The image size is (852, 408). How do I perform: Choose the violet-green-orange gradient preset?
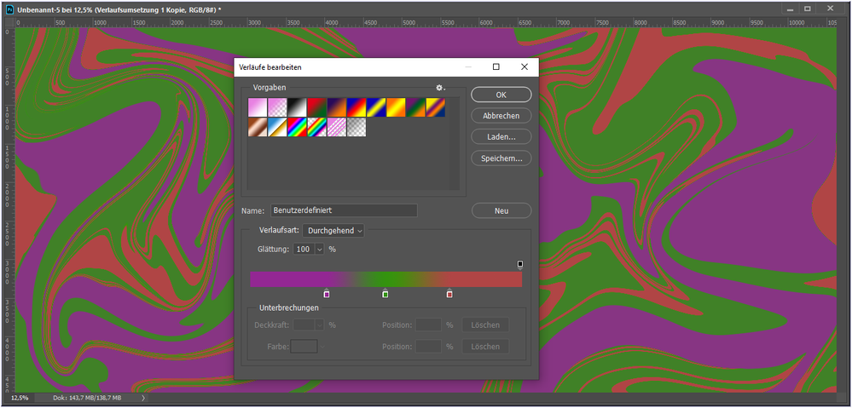(415, 107)
